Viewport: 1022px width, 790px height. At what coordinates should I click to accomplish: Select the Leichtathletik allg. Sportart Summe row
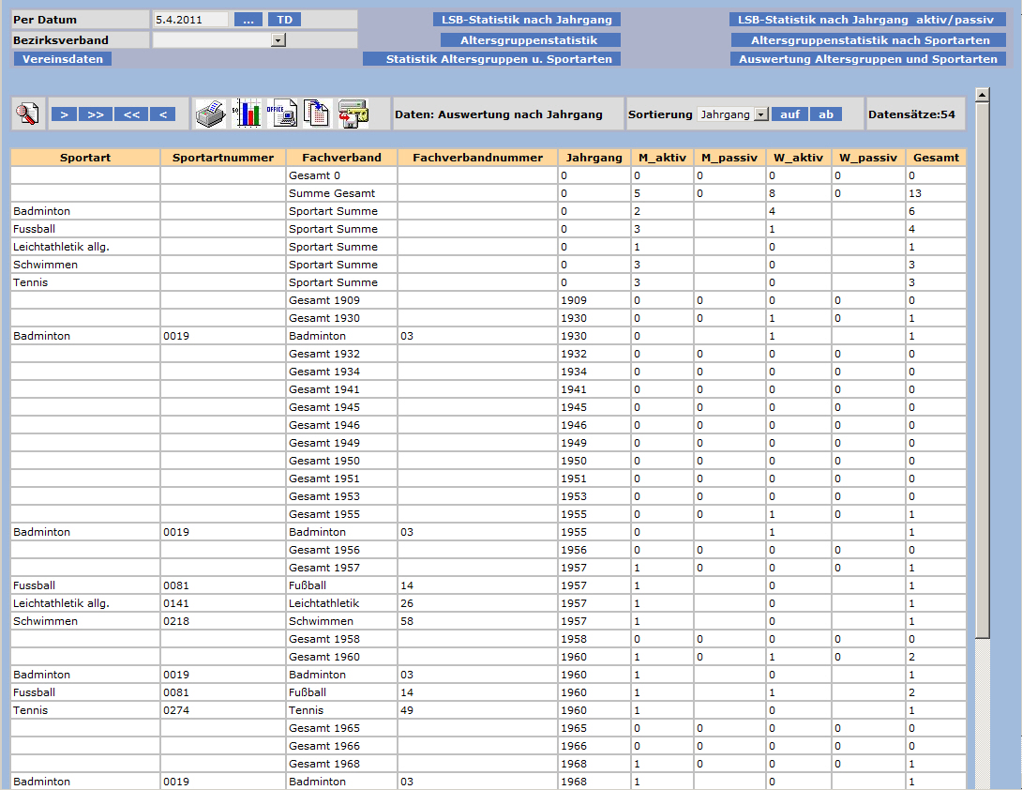[x=488, y=248]
